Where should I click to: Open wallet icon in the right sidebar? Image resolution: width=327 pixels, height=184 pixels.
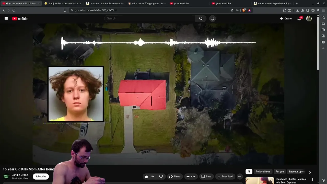tap(323, 30)
